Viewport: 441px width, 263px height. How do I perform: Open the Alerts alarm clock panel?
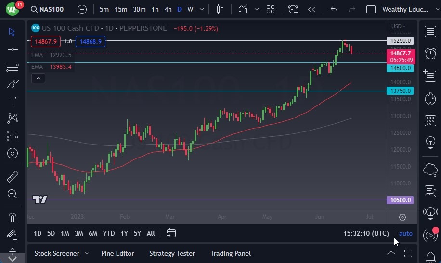click(x=430, y=53)
